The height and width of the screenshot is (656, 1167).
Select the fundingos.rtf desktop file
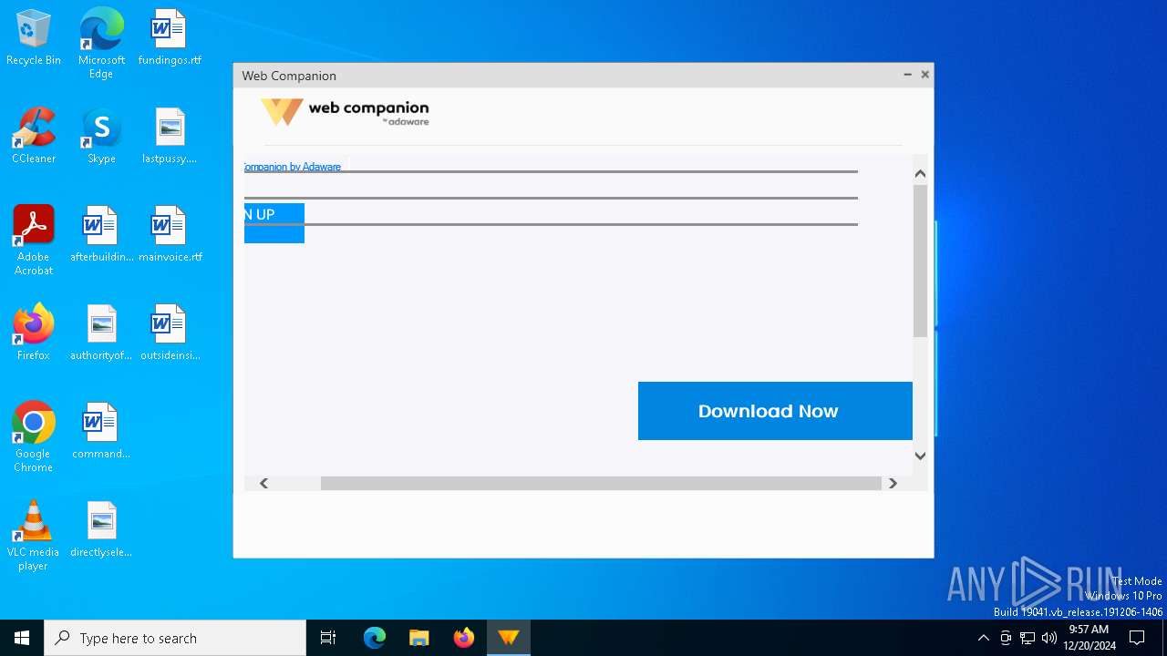(x=170, y=38)
